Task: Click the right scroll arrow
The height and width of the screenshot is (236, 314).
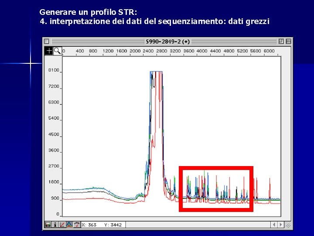Action: click(281, 225)
